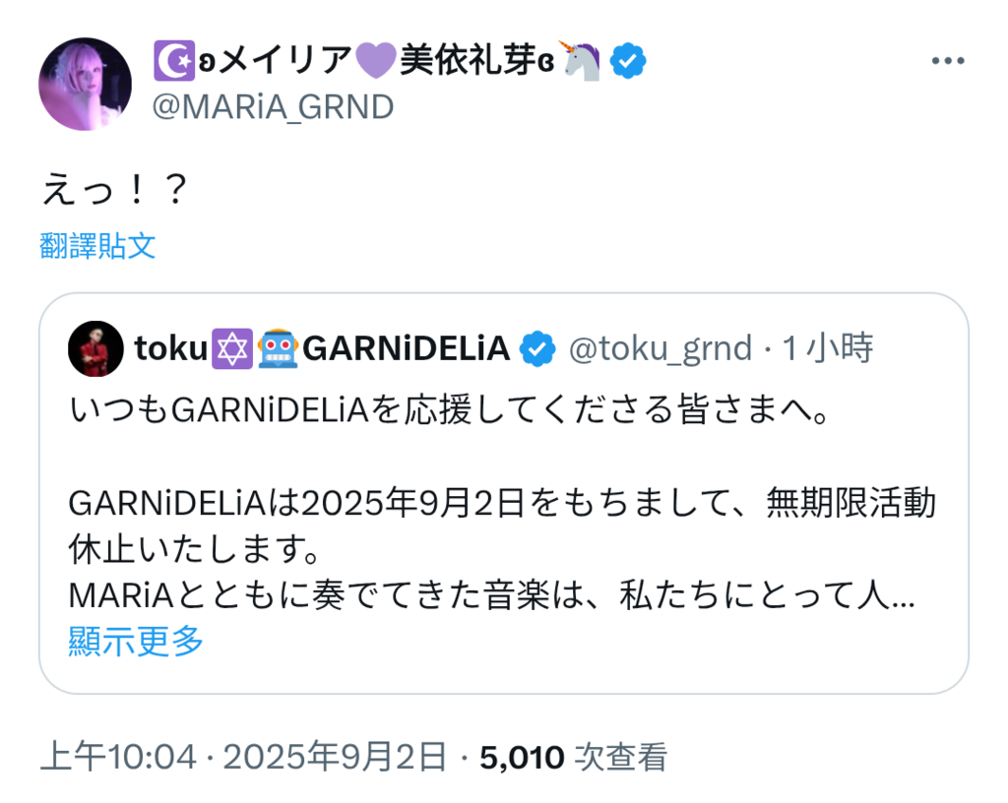This screenshot has width=1008, height=803.
Task: Click toku's blue verified badge
Action: click(x=536, y=347)
